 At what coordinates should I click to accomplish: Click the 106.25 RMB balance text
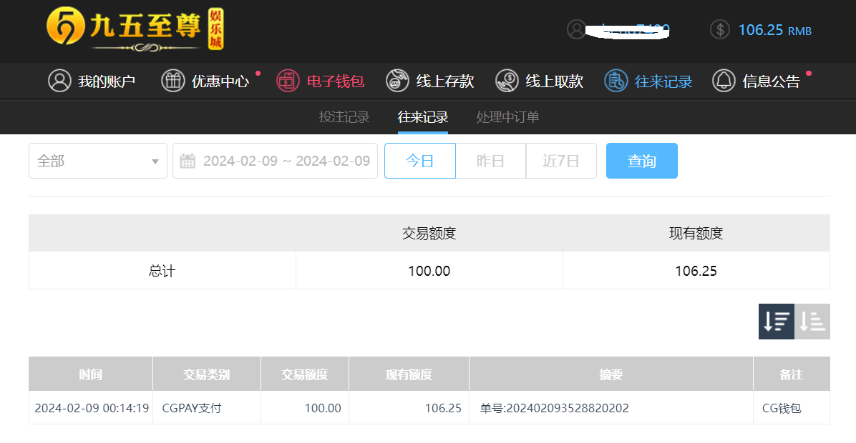click(x=774, y=30)
